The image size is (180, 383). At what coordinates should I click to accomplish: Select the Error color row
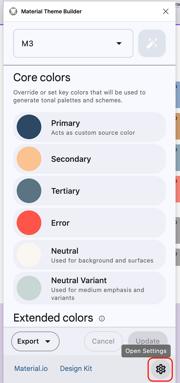click(90, 223)
